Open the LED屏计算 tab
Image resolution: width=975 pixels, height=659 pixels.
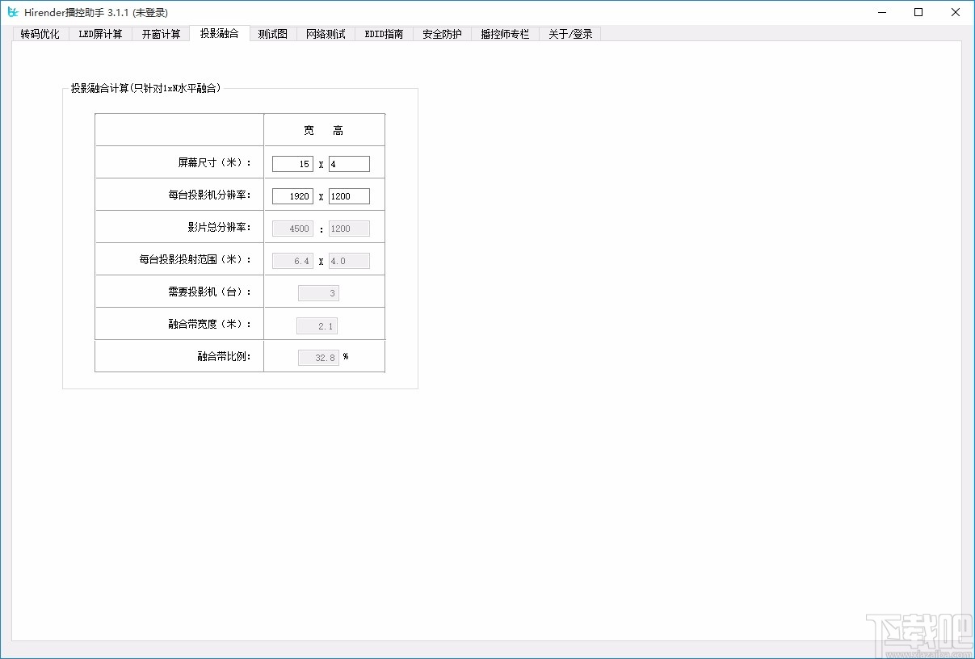[100, 34]
